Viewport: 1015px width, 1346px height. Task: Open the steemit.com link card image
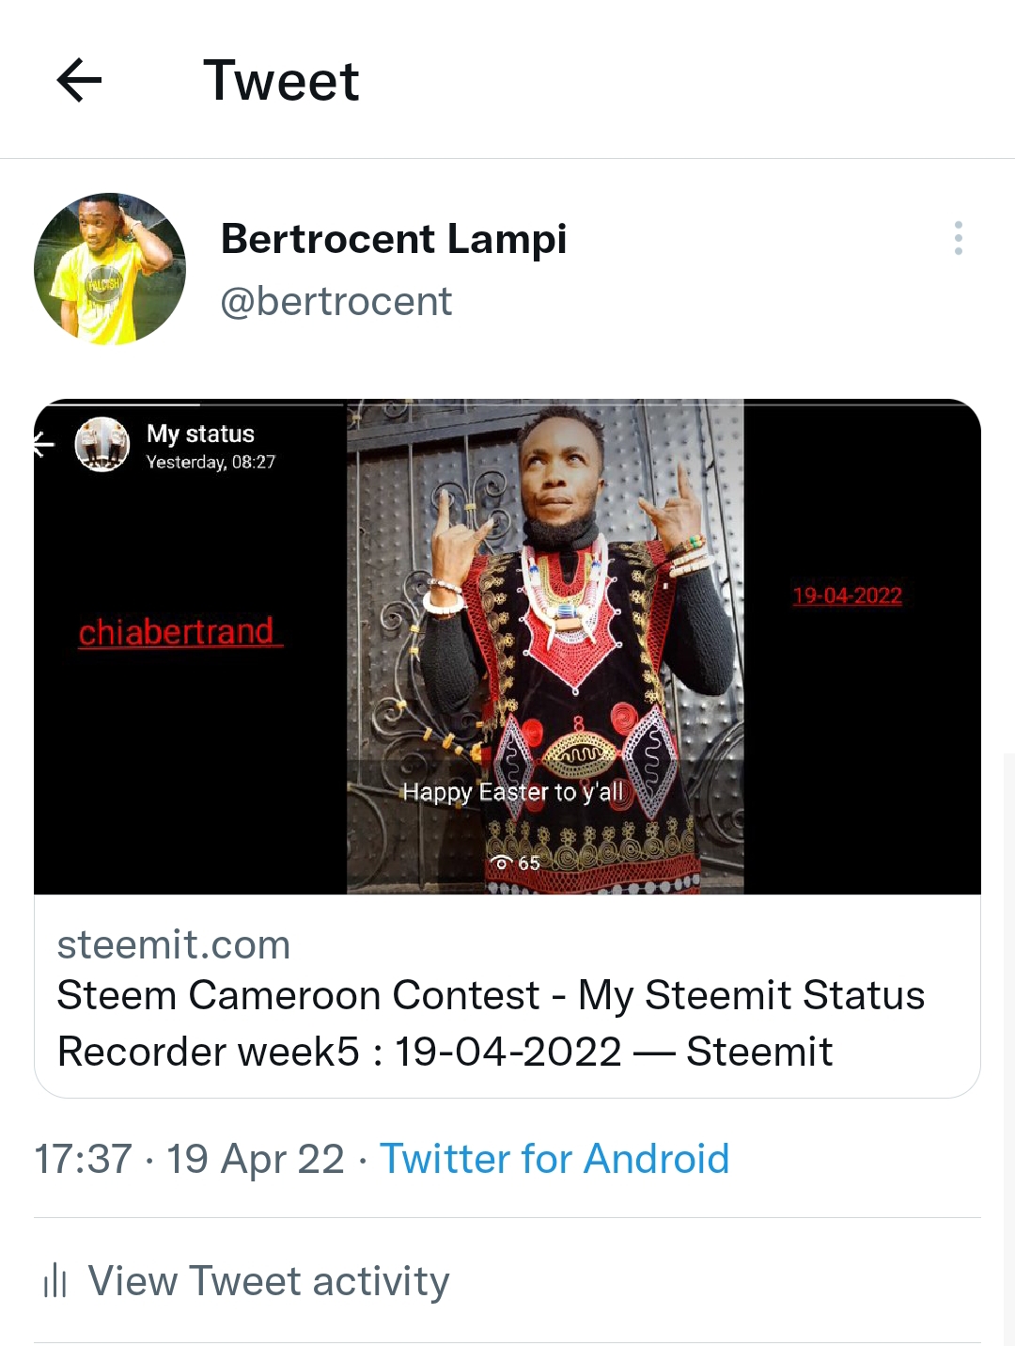coord(507,646)
